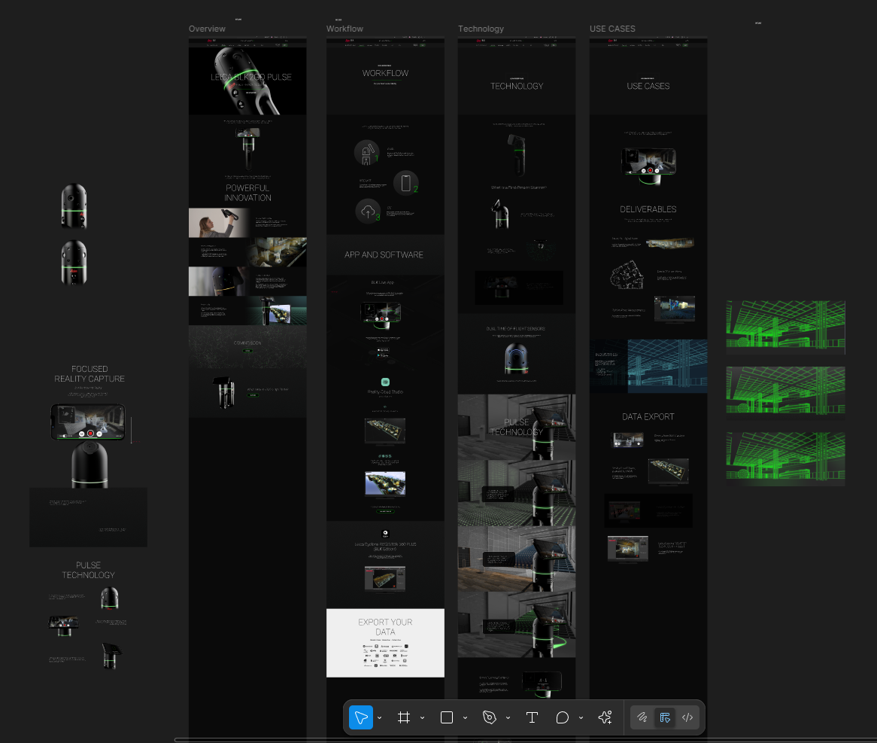Expand the shape tools dropdown arrow
The image size is (877, 743).
click(x=465, y=718)
